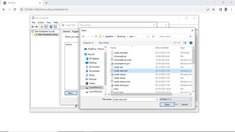Switch to General tab in Create Task

click(66, 32)
